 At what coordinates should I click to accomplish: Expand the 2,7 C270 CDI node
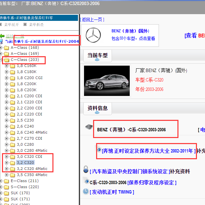[x=6, y=138]
